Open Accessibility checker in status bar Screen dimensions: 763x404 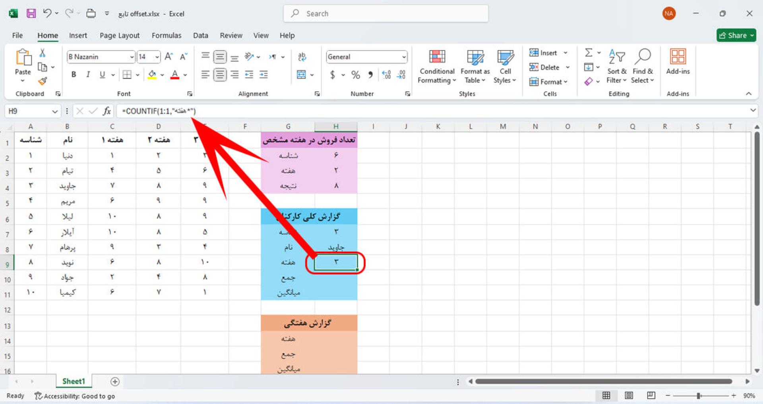tap(75, 396)
